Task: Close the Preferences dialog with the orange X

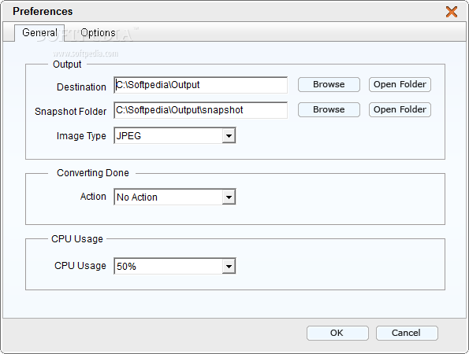Action: coord(452,12)
